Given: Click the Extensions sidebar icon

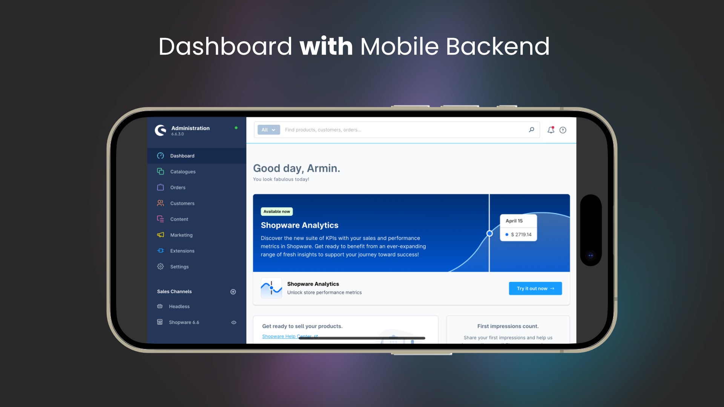Looking at the screenshot, I should point(161,251).
